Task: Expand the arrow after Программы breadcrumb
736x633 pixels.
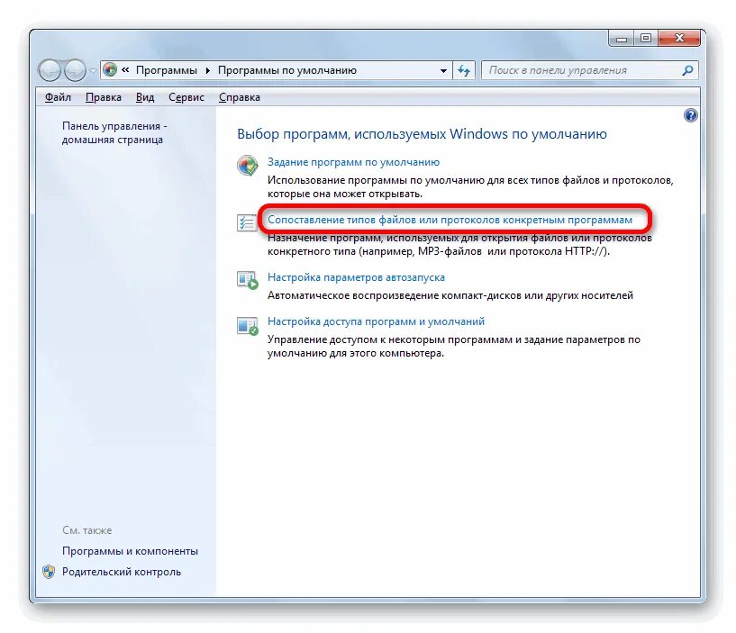Action: coord(207,70)
